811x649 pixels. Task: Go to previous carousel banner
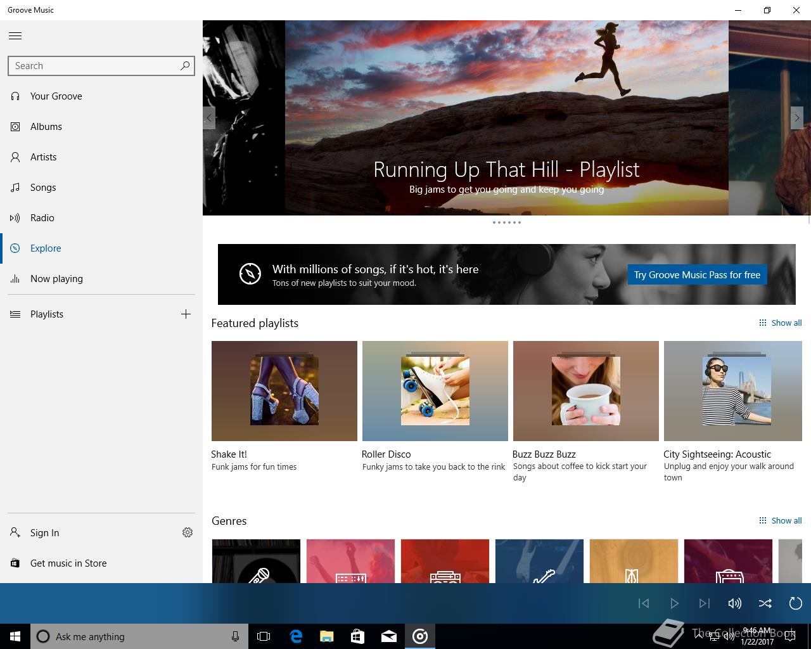(209, 118)
